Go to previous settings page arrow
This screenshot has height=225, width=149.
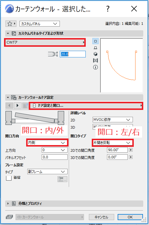click(9, 106)
